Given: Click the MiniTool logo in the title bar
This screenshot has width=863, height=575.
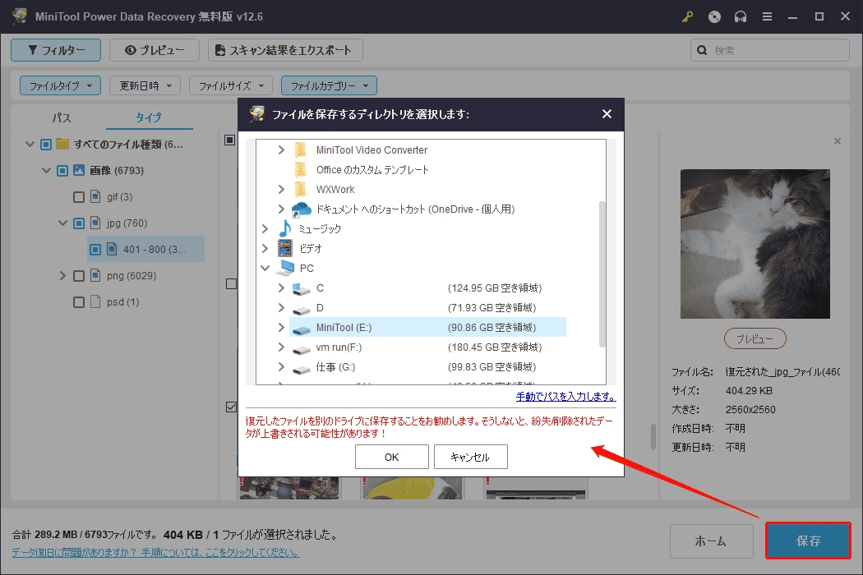Looking at the screenshot, I should point(19,16).
